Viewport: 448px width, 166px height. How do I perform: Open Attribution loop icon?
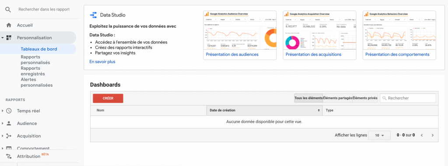point(9,156)
